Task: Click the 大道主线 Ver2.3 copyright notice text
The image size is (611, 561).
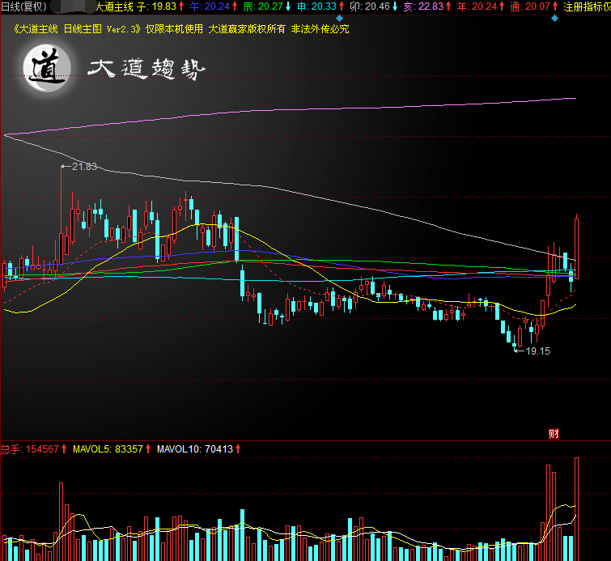Action: (182, 29)
